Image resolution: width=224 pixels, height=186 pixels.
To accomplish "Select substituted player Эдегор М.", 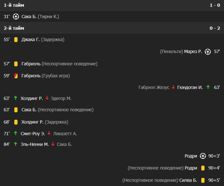I will coord(61,98).
